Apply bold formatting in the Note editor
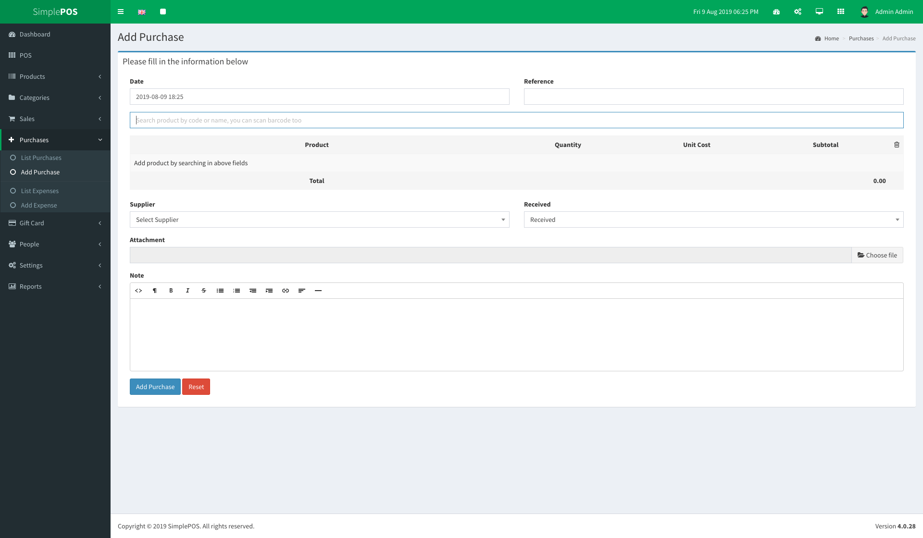 [x=171, y=291]
